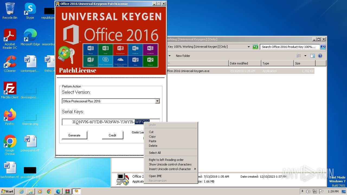Click the Credit button
The image size is (347, 195).
113,135
